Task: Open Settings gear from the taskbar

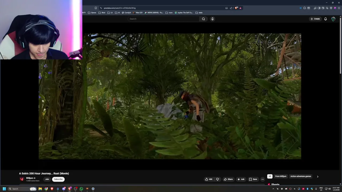Action: tap(93, 189)
